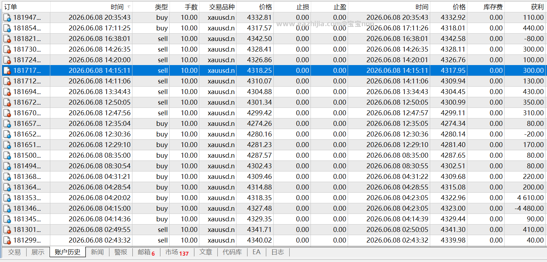Click close price 4318.01
Screen dimensions: 547x262
pos(453,28)
